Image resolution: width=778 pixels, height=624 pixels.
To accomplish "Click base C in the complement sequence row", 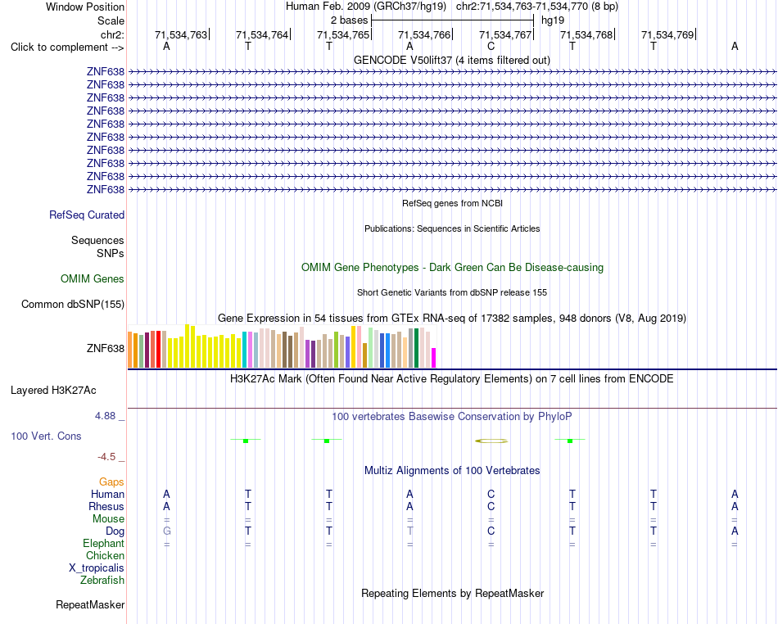I will point(491,46).
